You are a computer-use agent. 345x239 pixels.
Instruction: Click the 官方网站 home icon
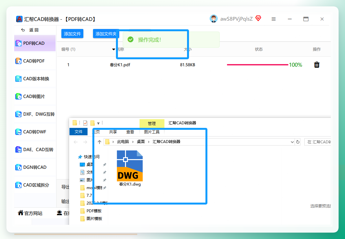point(21,213)
